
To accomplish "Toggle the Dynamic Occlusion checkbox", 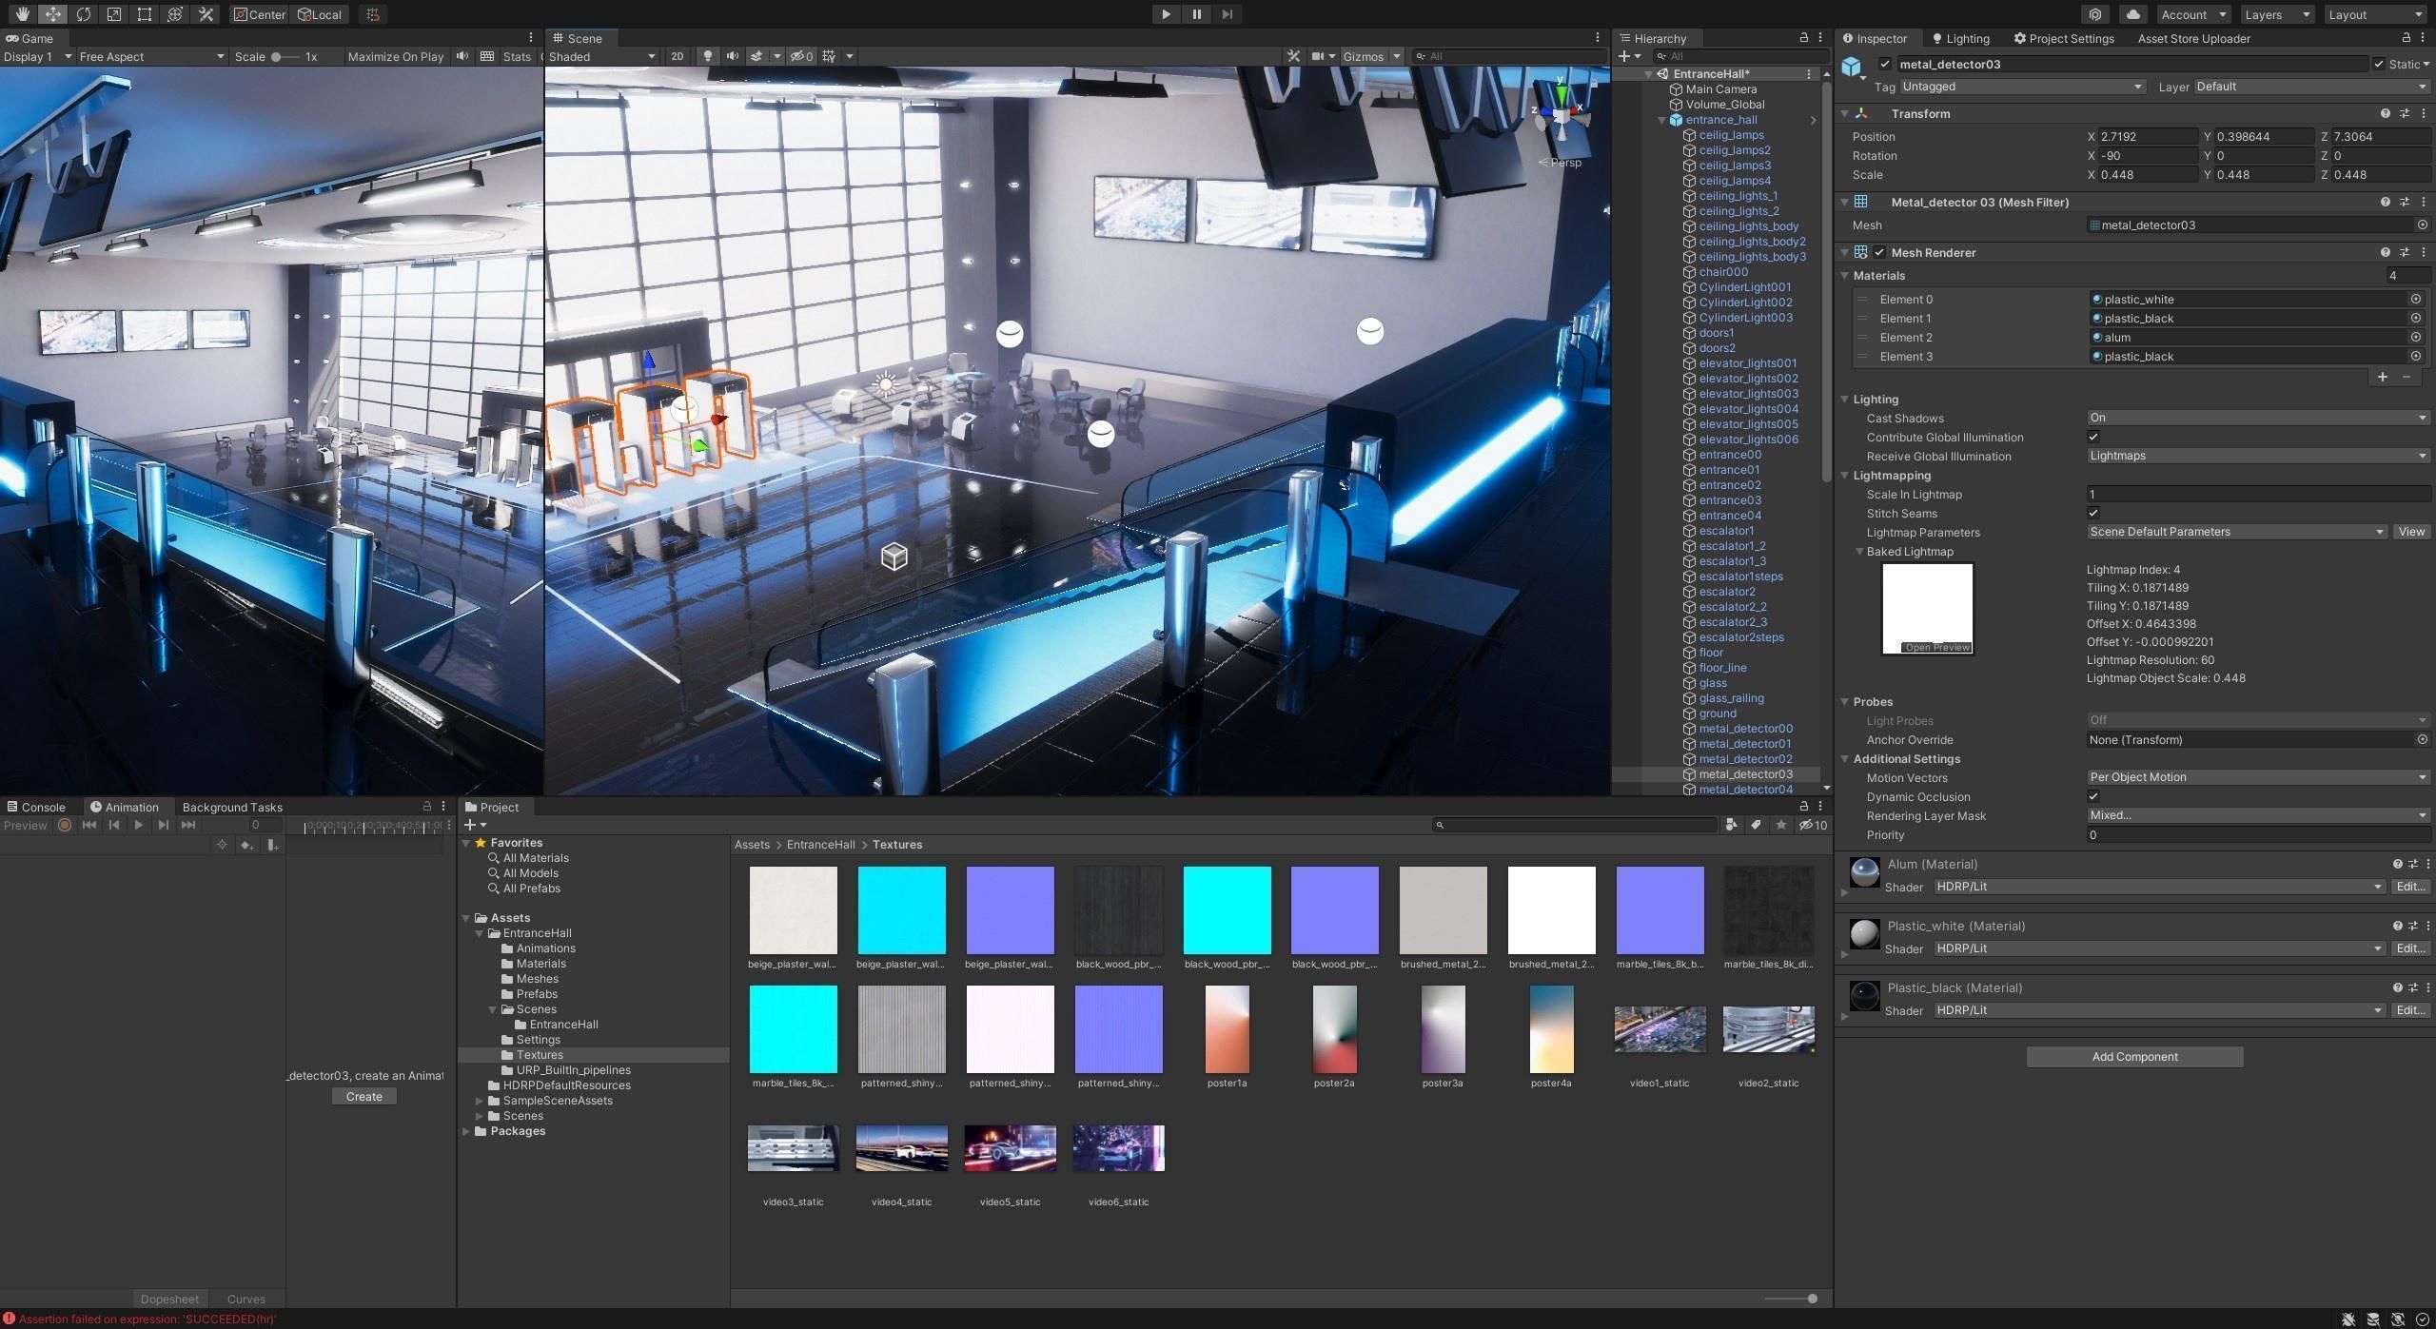I will tap(2093, 797).
